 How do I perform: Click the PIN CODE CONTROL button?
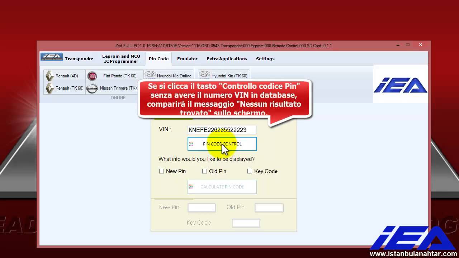pyautogui.click(x=222, y=144)
